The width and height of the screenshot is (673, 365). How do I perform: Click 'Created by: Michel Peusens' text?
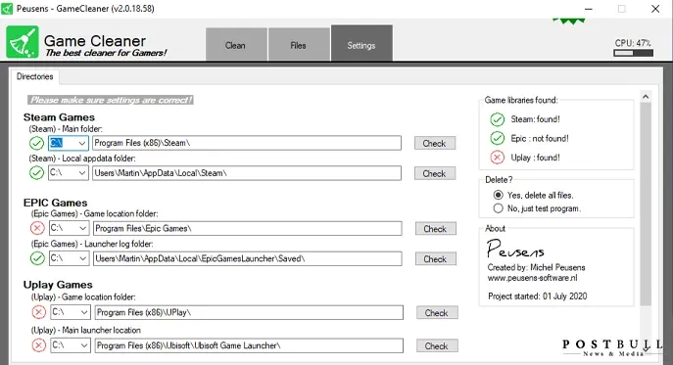tap(536, 267)
